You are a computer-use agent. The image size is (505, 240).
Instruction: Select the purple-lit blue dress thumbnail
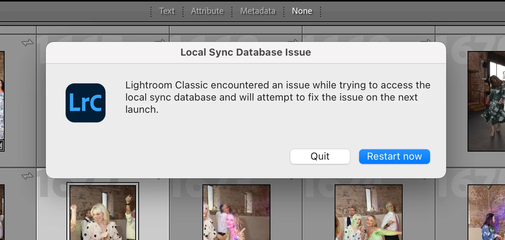[486, 213]
